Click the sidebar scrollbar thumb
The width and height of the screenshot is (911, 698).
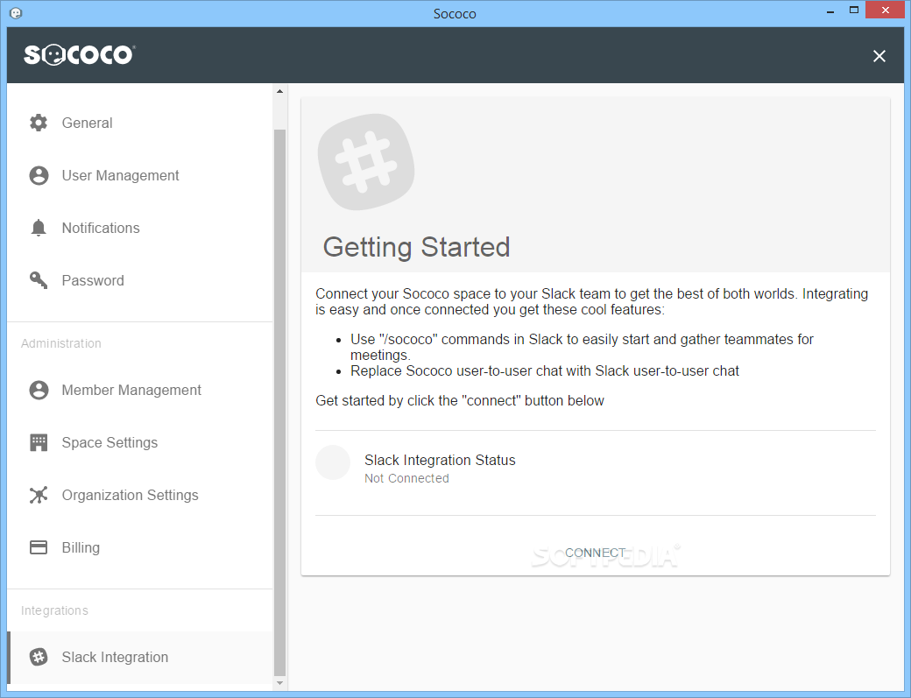pyautogui.click(x=279, y=403)
